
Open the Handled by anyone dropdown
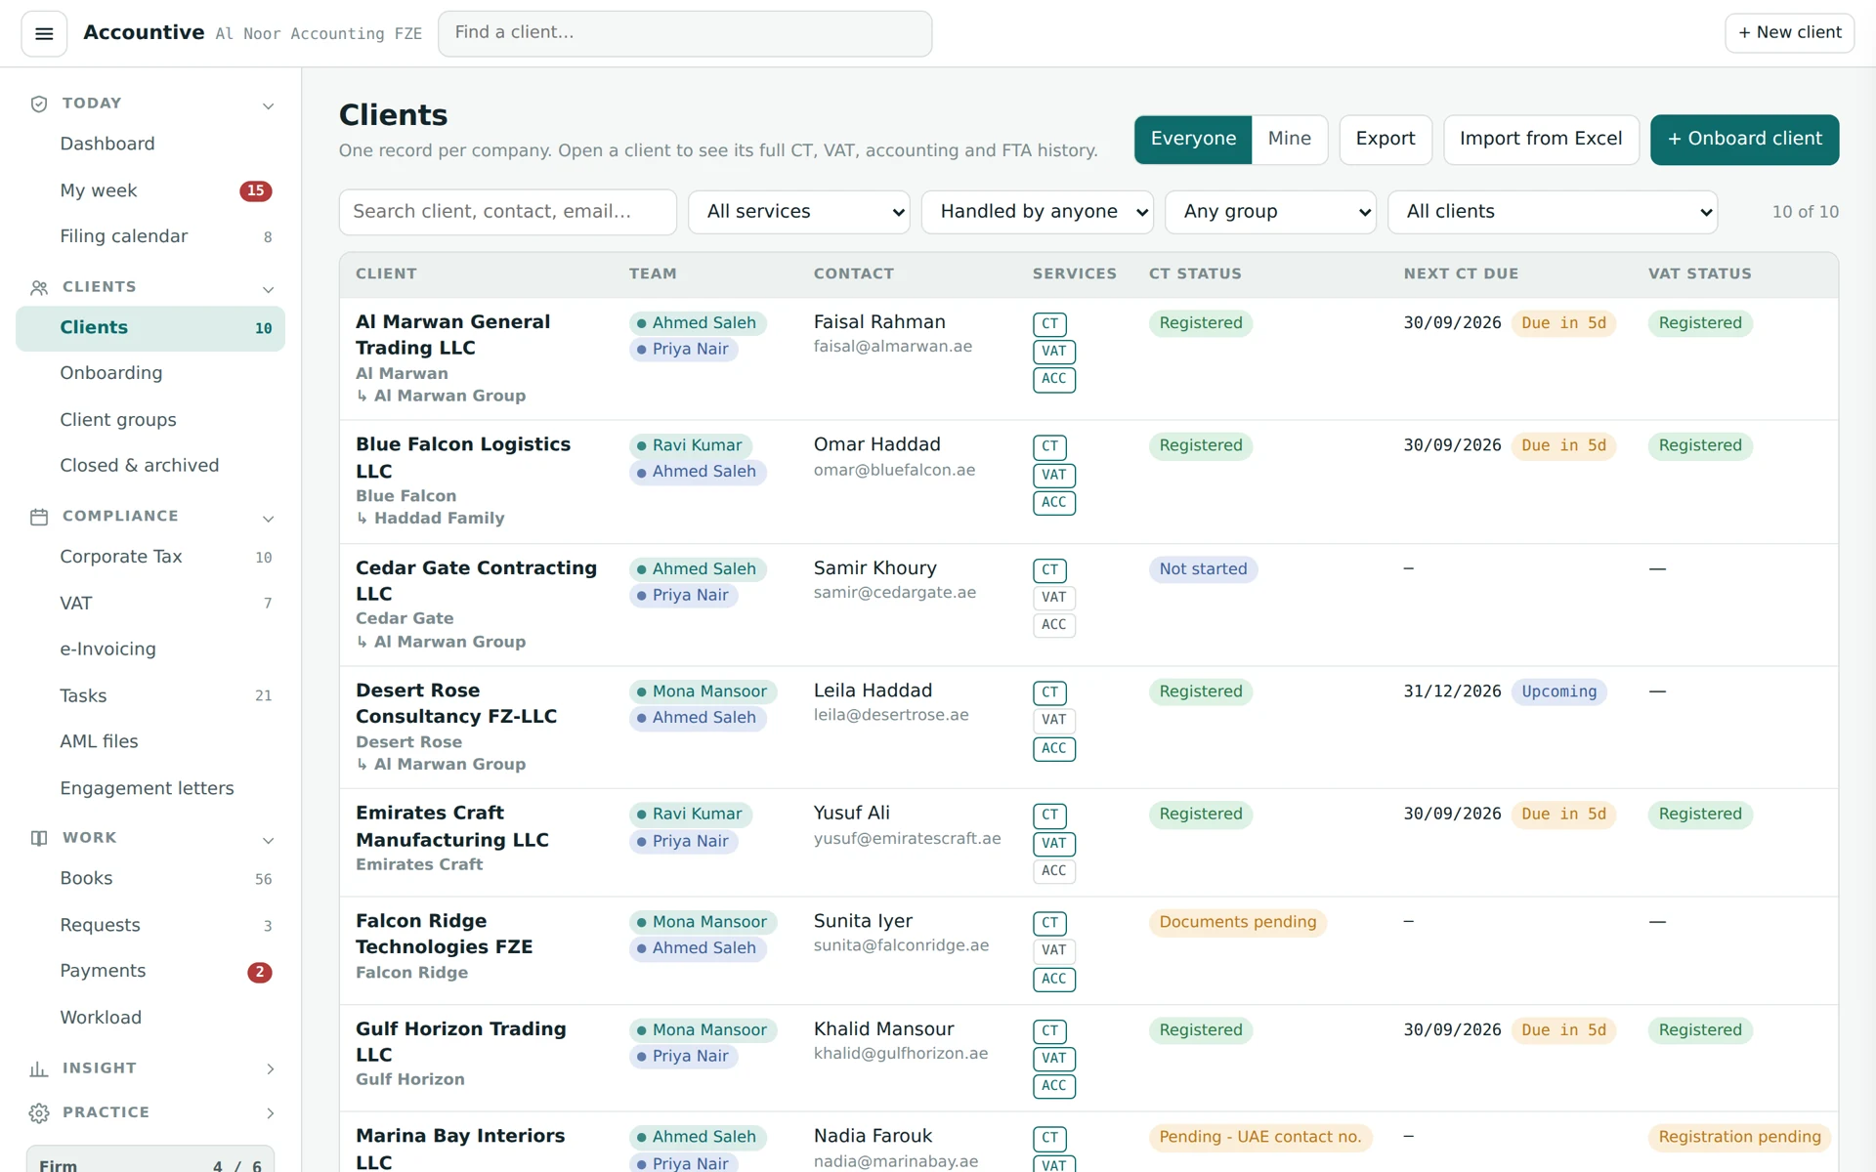(1037, 212)
